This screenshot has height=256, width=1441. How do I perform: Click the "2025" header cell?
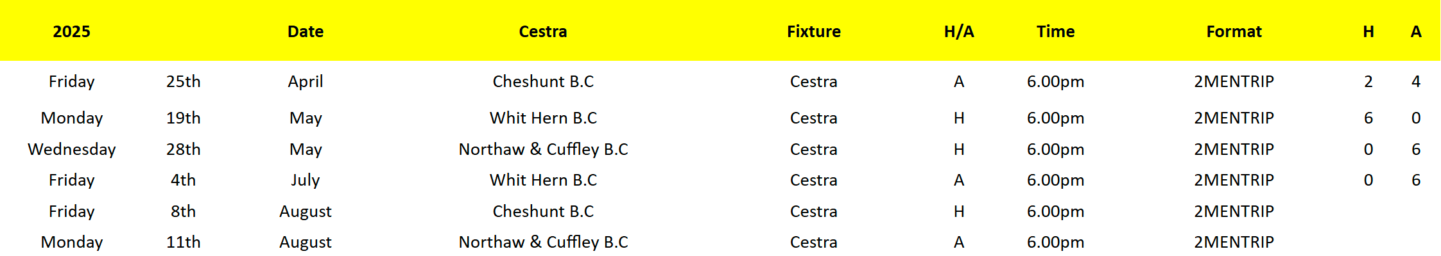(71, 31)
